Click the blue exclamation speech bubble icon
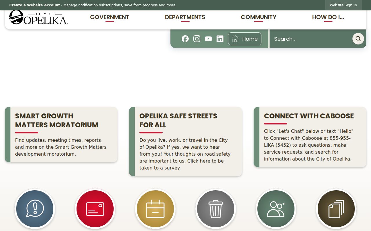This screenshot has height=231, width=371. pyautogui.click(x=35, y=209)
